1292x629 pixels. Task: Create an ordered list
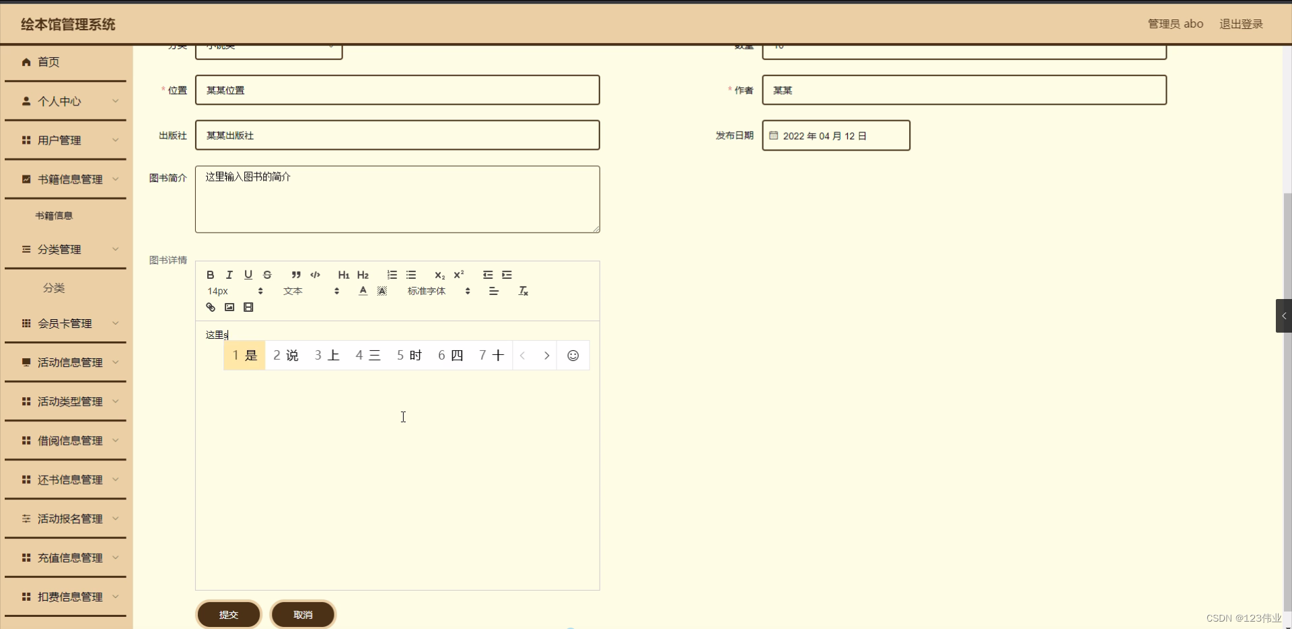point(392,275)
